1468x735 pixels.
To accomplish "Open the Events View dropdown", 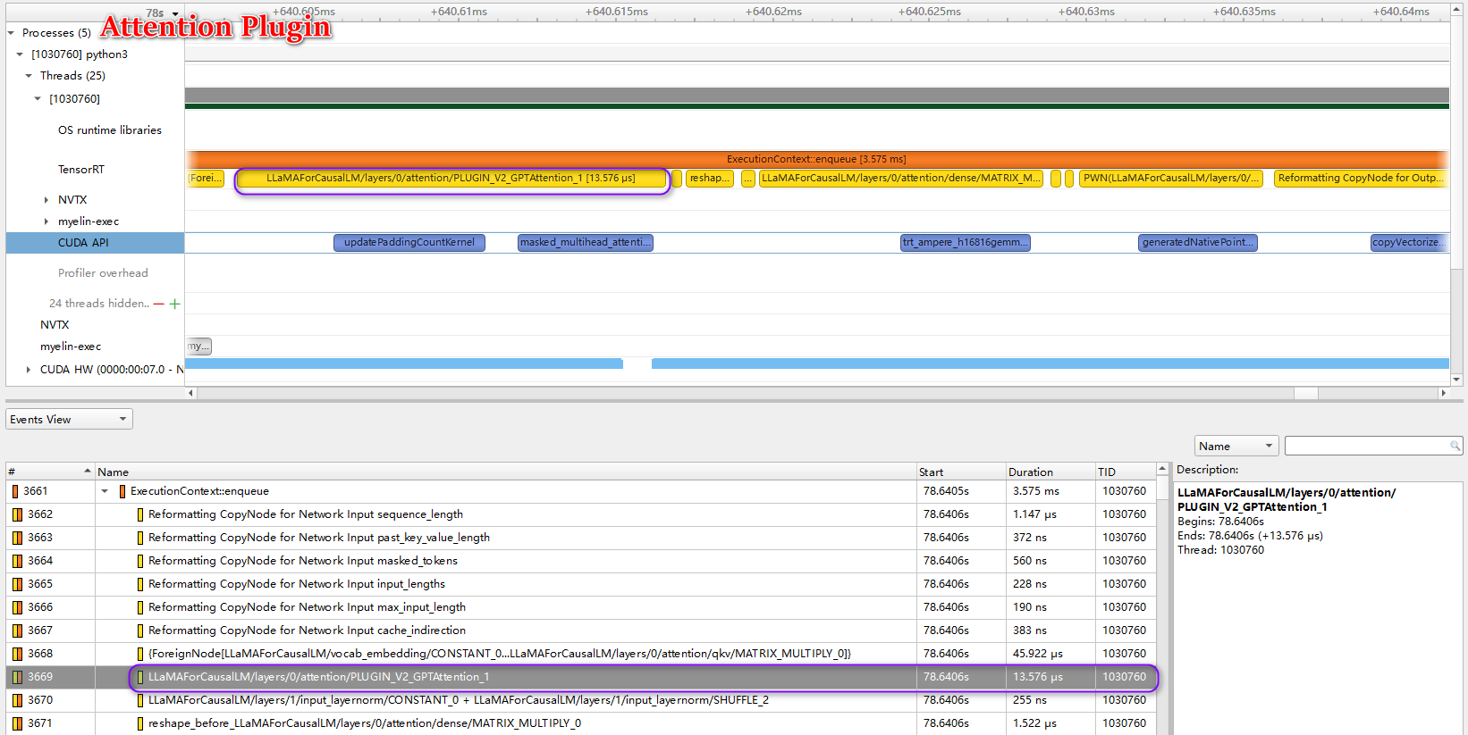I will [70, 419].
